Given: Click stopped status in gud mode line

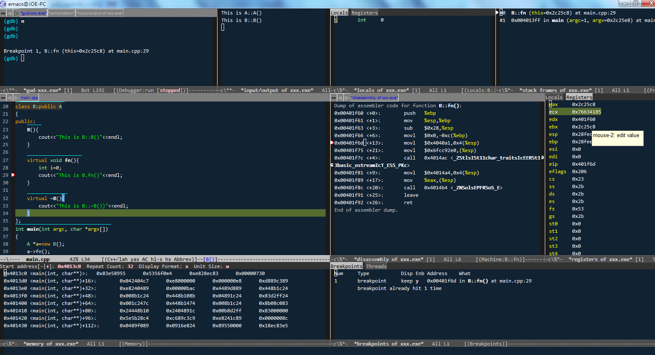Looking at the screenshot, I should click(x=170, y=90).
